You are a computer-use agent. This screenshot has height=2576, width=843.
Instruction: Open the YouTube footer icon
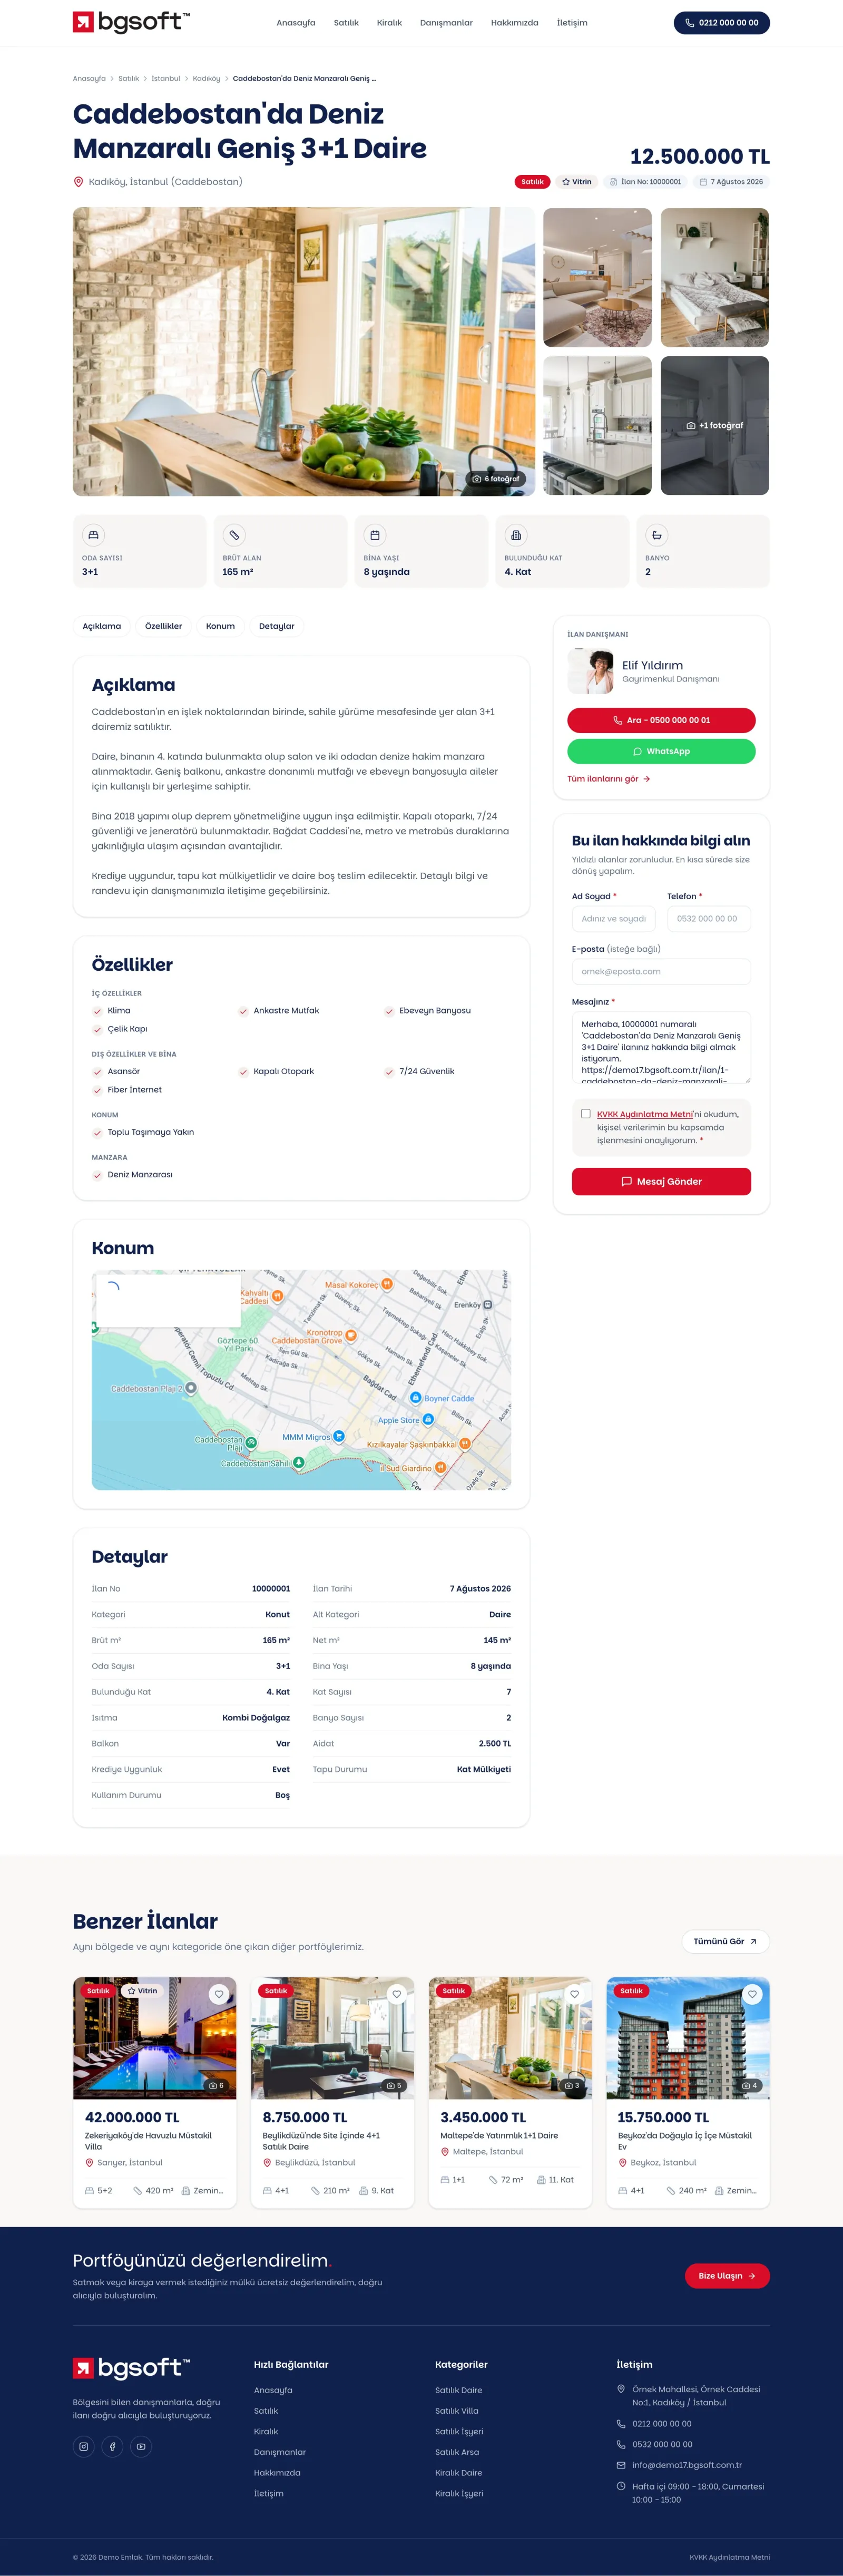tap(141, 2446)
